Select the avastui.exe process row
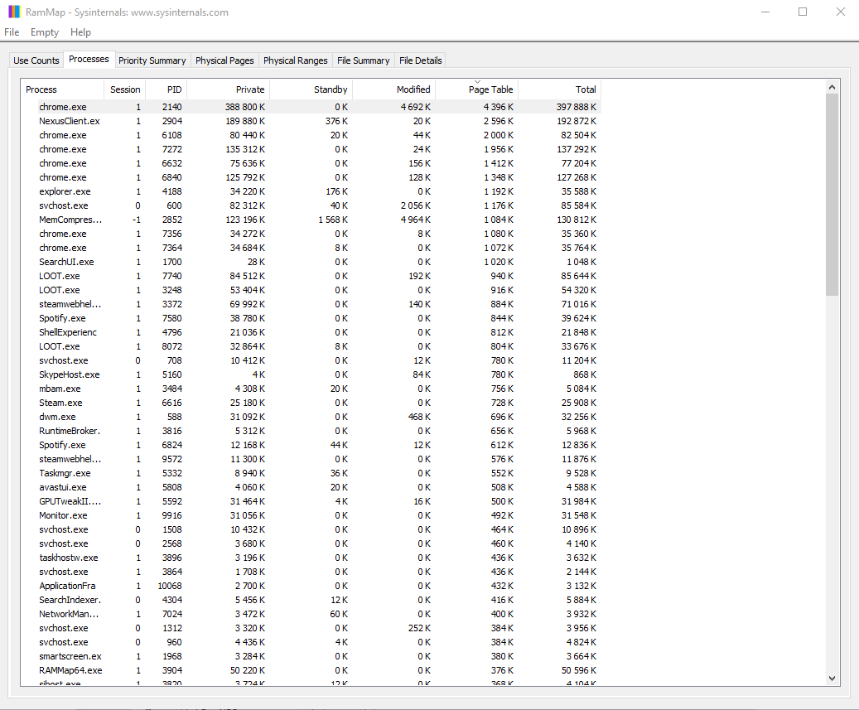Screen dimensions: 859x710 click(311, 487)
